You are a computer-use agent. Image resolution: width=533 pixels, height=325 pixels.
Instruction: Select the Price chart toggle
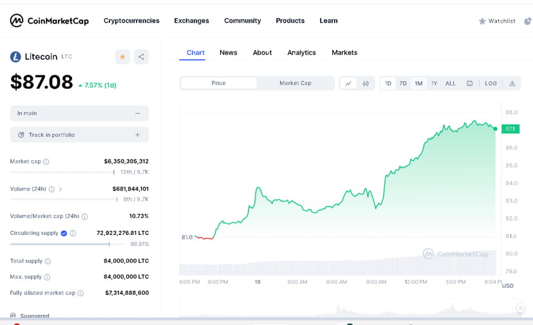pyautogui.click(x=219, y=83)
